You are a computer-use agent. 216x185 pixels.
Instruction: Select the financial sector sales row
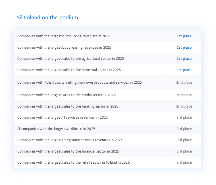(x=107, y=151)
